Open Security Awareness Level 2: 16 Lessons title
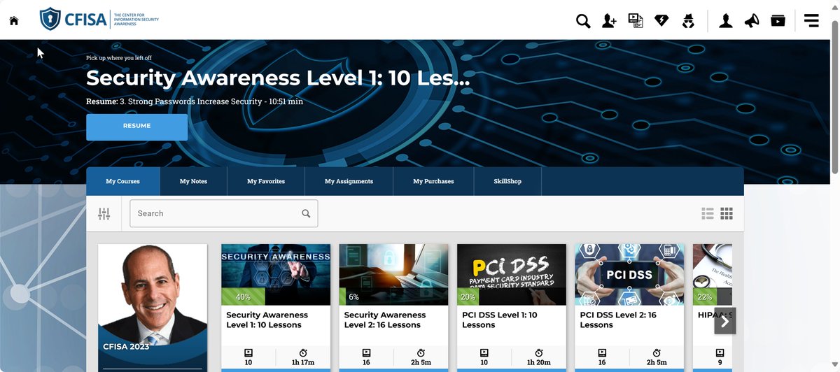Viewport: 840px width, 372px height. click(x=385, y=320)
